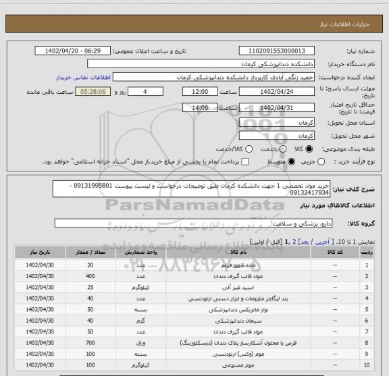Image resolution: width=389 pixels, height=376 pixels.
Task: Select the جزیی purchase type radio
Action: 321,162
